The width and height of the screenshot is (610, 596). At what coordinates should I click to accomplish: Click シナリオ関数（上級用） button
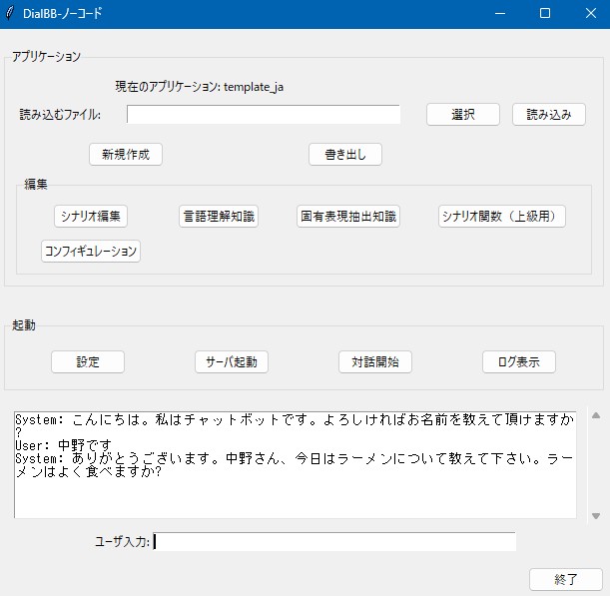pos(502,216)
